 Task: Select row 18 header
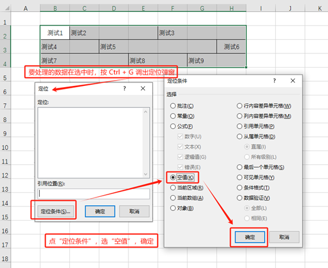point(5,259)
